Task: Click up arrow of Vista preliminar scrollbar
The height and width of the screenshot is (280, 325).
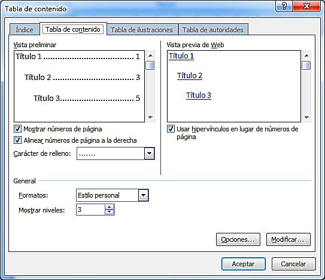Action: click(x=150, y=56)
